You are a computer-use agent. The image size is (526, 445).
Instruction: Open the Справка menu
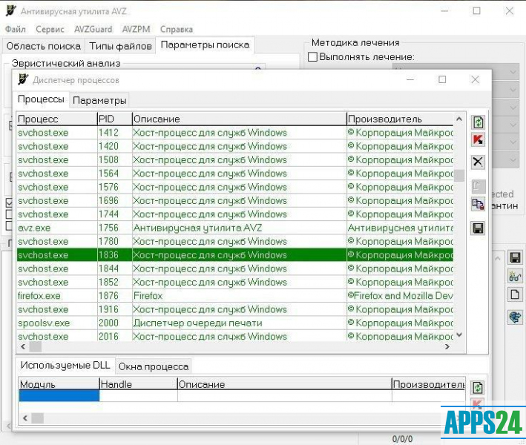[x=177, y=29]
